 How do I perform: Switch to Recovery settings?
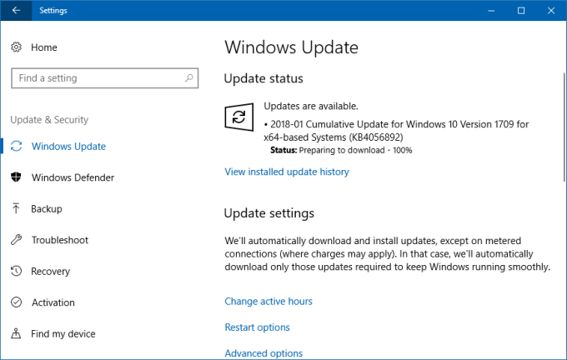pos(50,272)
